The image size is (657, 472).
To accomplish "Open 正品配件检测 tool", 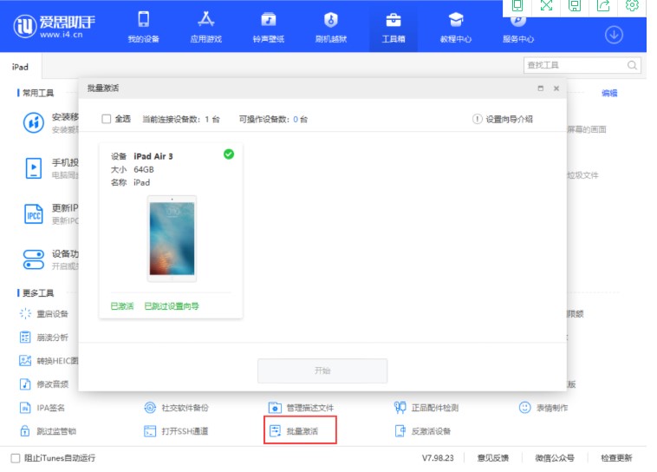I will coord(426,408).
